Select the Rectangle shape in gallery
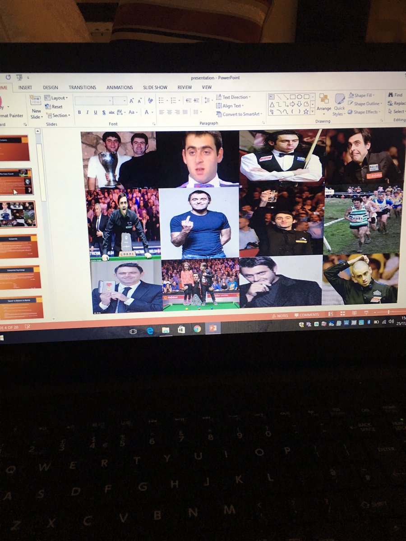Image resolution: width=406 pixels, height=541 pixels. click(x=292, y=96)
